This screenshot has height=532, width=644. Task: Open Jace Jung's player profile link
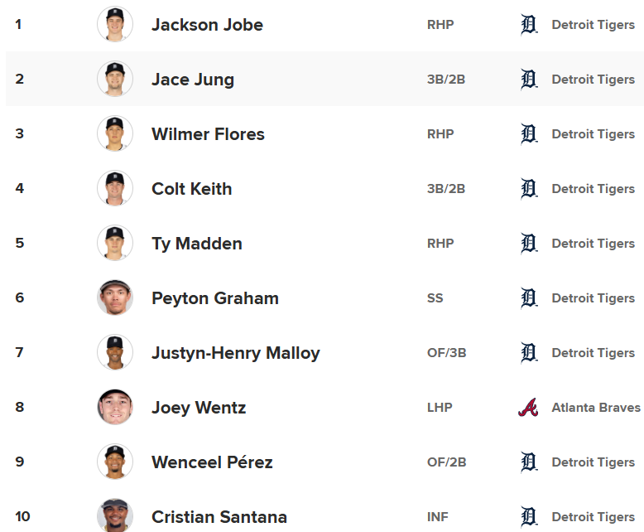coord(193,80)
